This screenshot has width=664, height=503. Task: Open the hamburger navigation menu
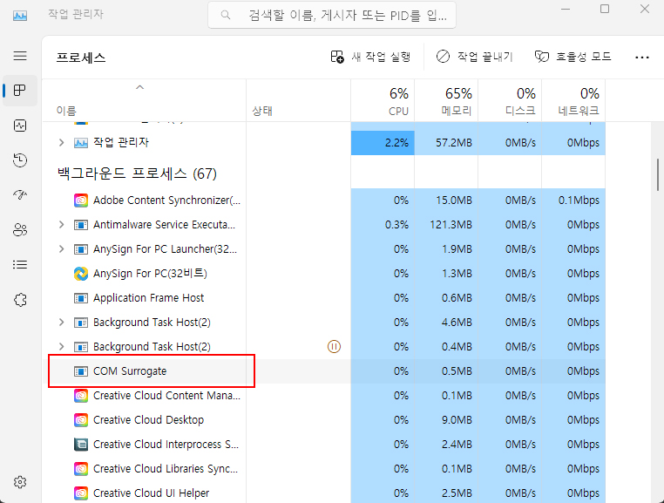(x=20, y=56)
